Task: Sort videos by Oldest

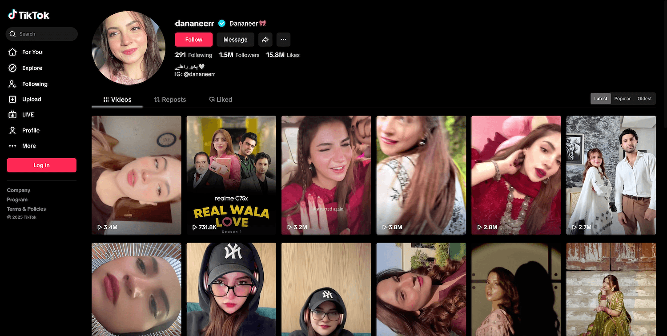Action: (x=644, y=99)
